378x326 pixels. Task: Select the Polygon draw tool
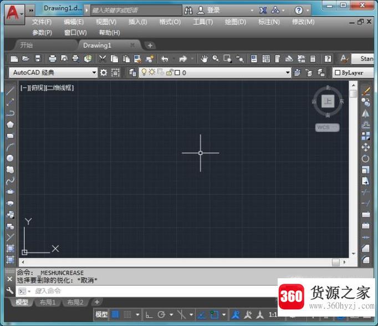[10, 124]
